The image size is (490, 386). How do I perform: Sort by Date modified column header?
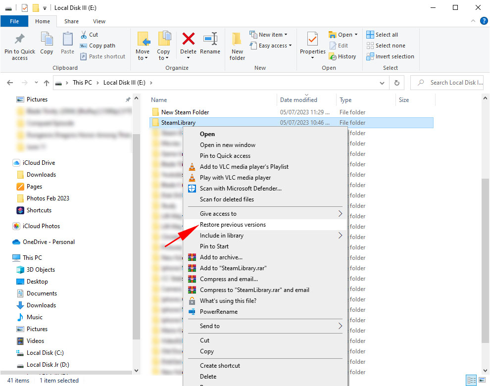tap(298, 100)
